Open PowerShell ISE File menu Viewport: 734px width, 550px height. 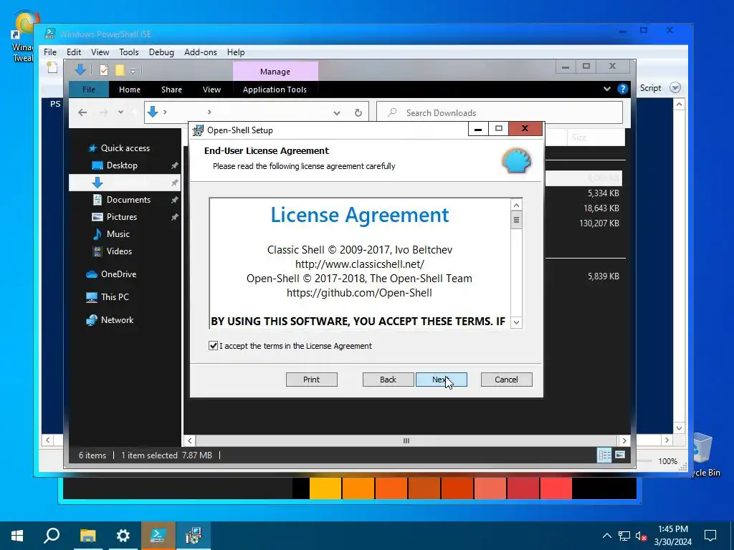coord(50,52)
